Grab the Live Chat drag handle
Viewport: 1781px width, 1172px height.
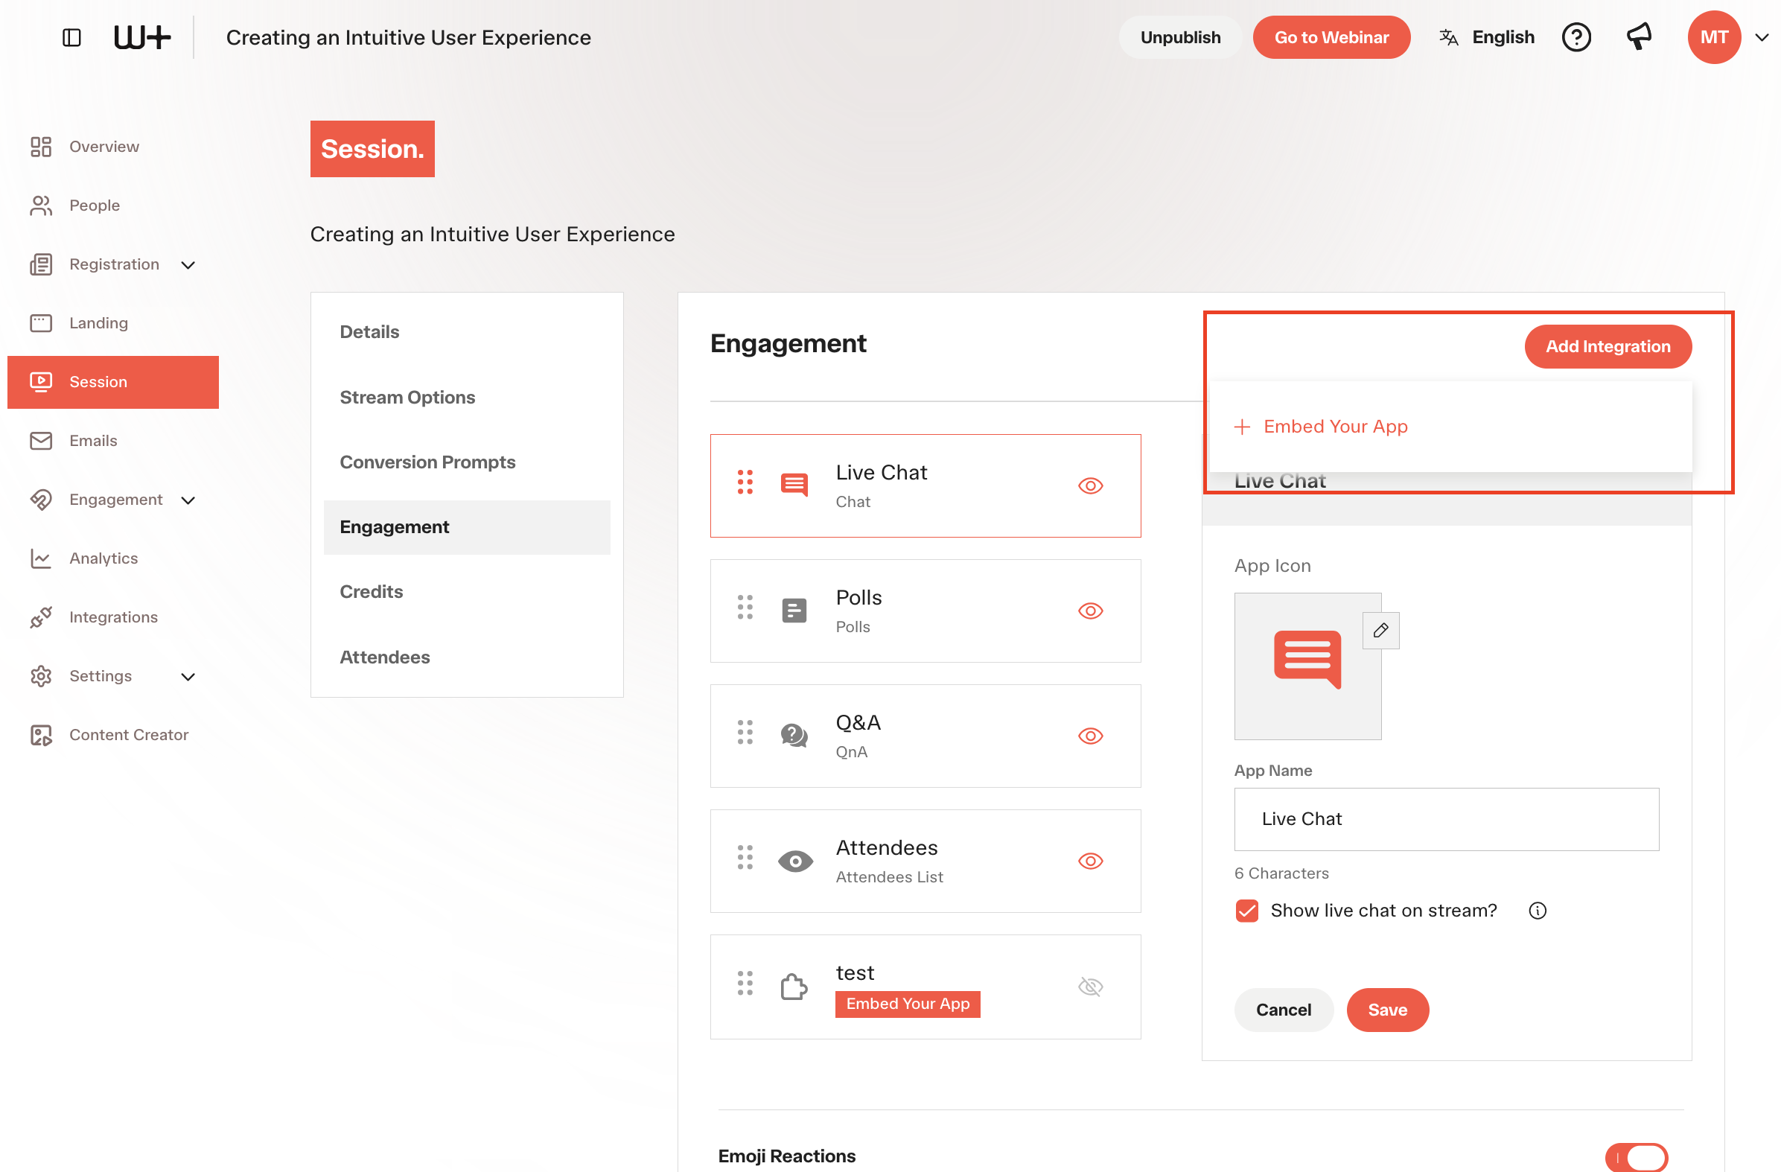pyautogui.click(x=745, y=482)
